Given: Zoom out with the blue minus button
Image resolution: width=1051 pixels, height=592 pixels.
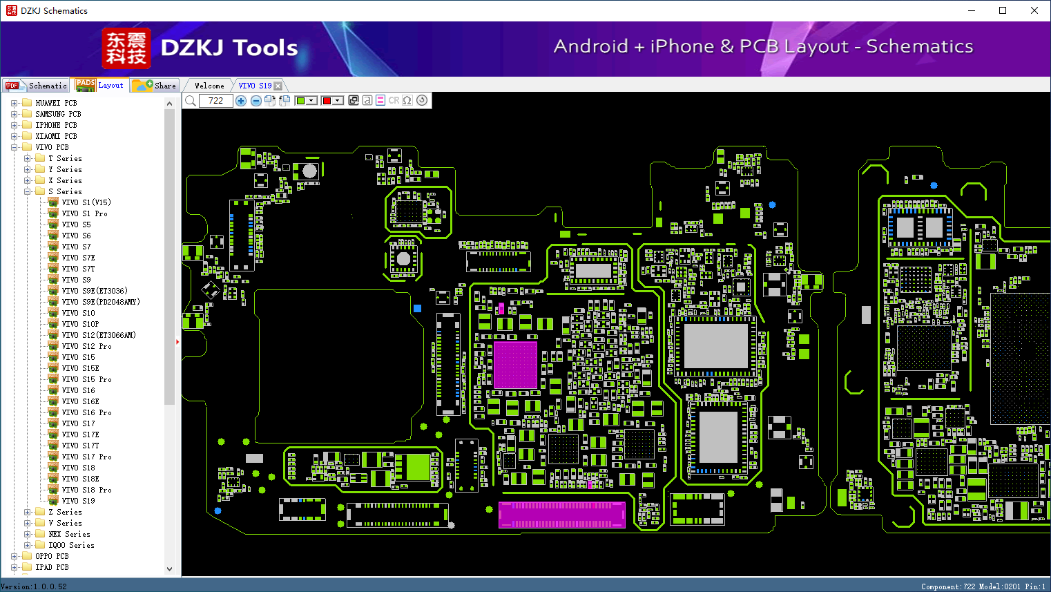Looking at the screenshot, I should (256, 101).
